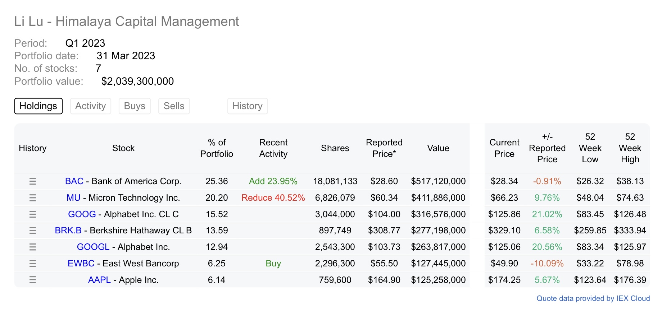Click the 'Add 23.95%' activity cell

[x=273, y=181]
